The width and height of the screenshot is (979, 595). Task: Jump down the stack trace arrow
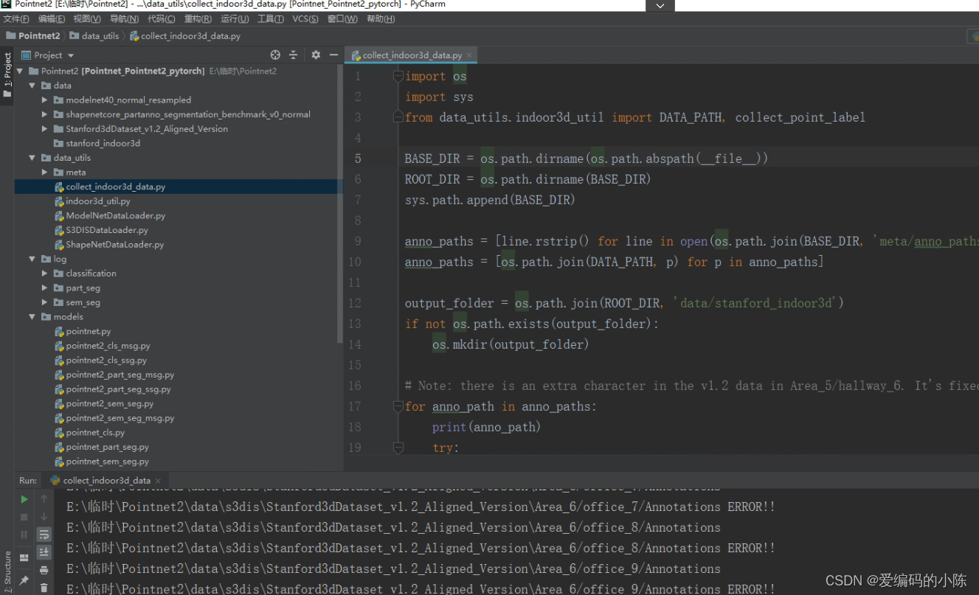coord(44,517)
